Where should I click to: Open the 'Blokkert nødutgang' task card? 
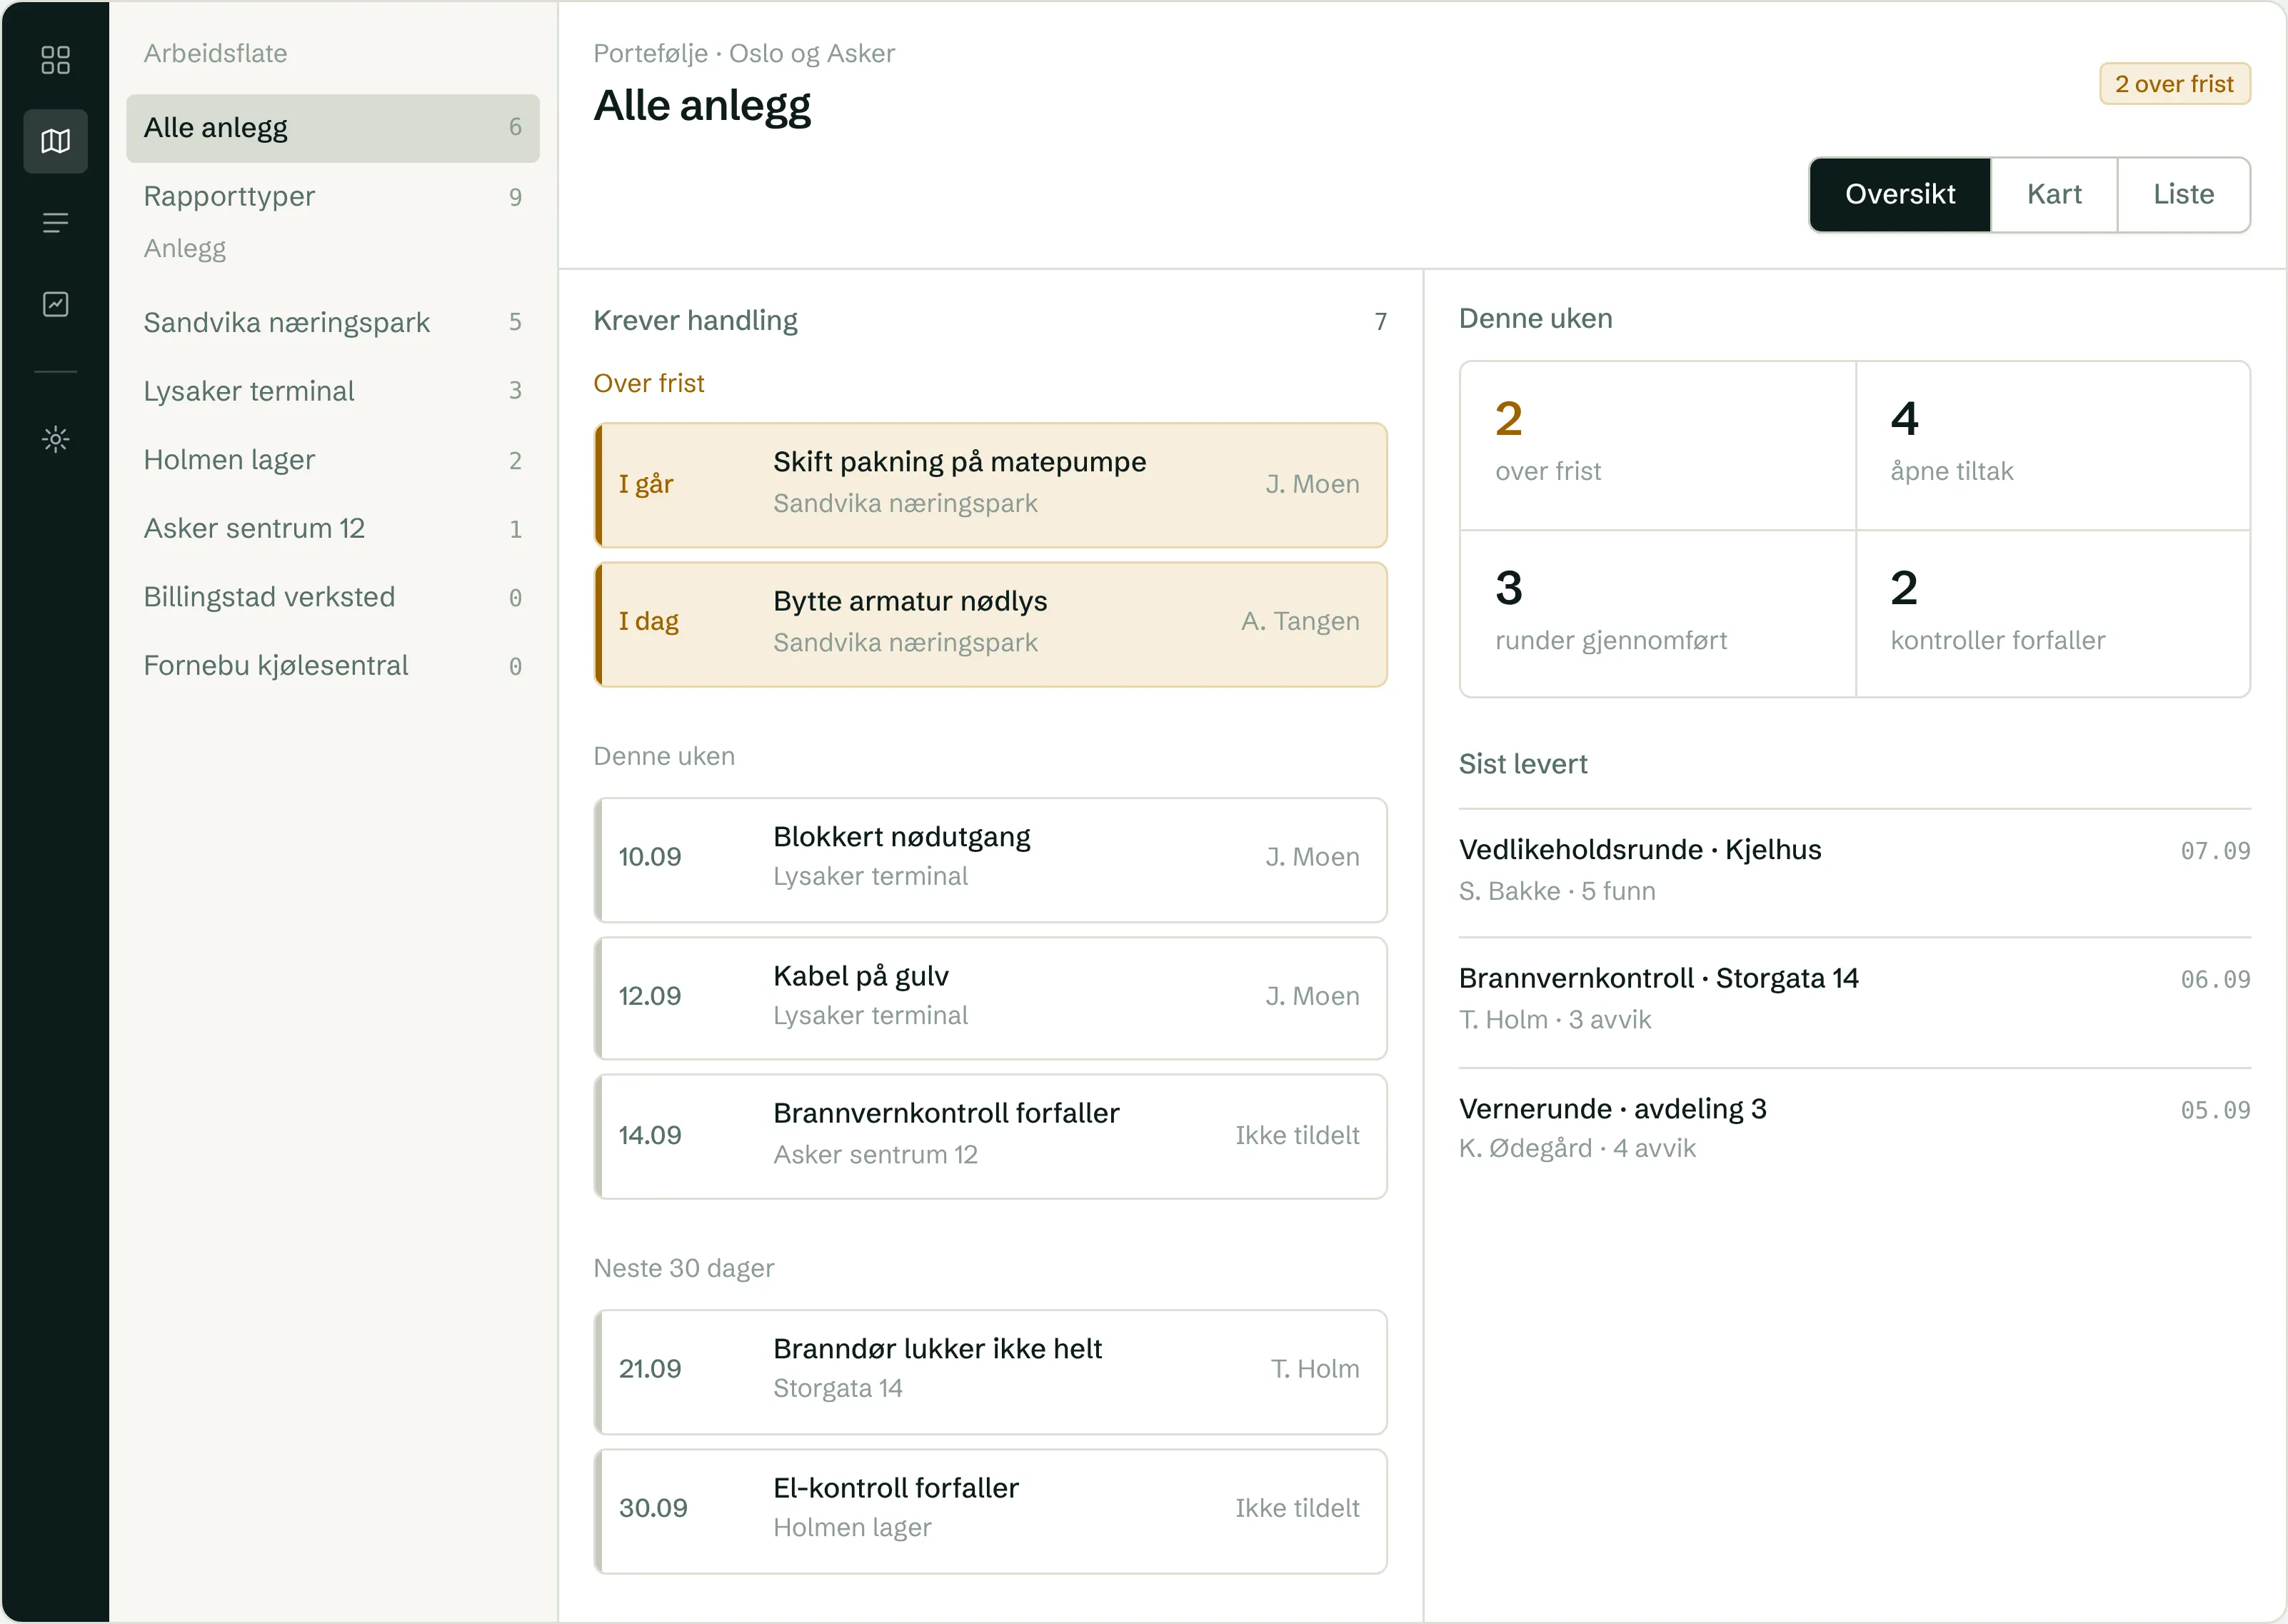(x=990, y=860)
